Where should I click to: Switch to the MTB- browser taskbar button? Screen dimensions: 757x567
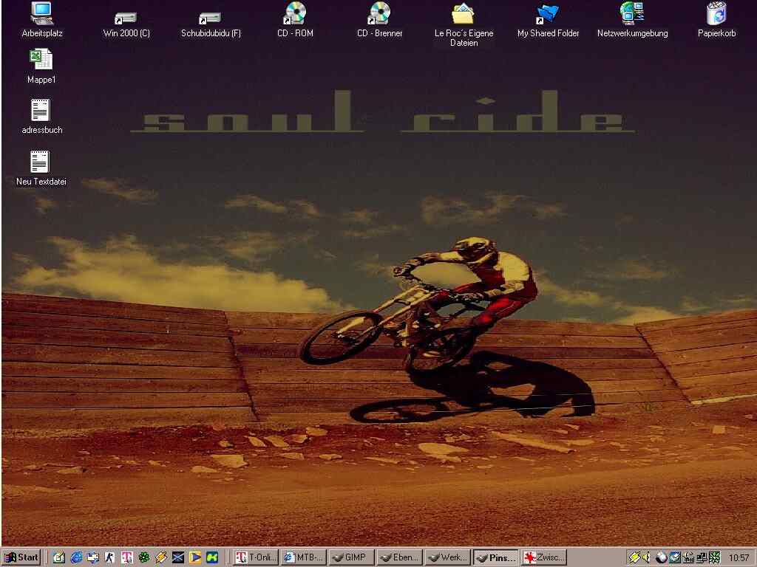[303, 557]
